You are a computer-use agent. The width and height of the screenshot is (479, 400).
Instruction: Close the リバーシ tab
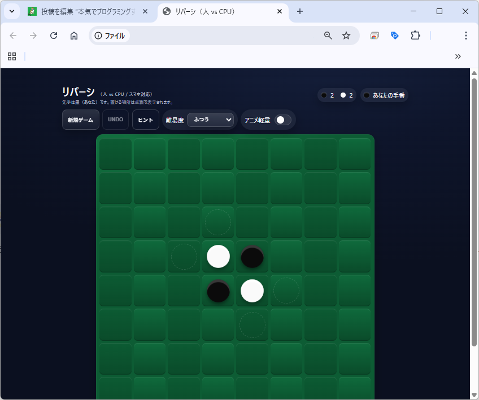tap(280, 11)
